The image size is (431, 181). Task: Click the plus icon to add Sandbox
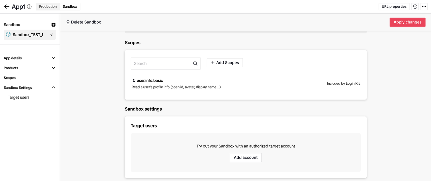pyautogui.click(x=53, y=25)
